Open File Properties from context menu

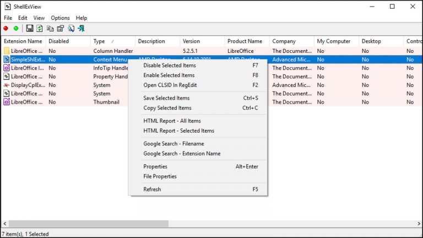point(160,177)
